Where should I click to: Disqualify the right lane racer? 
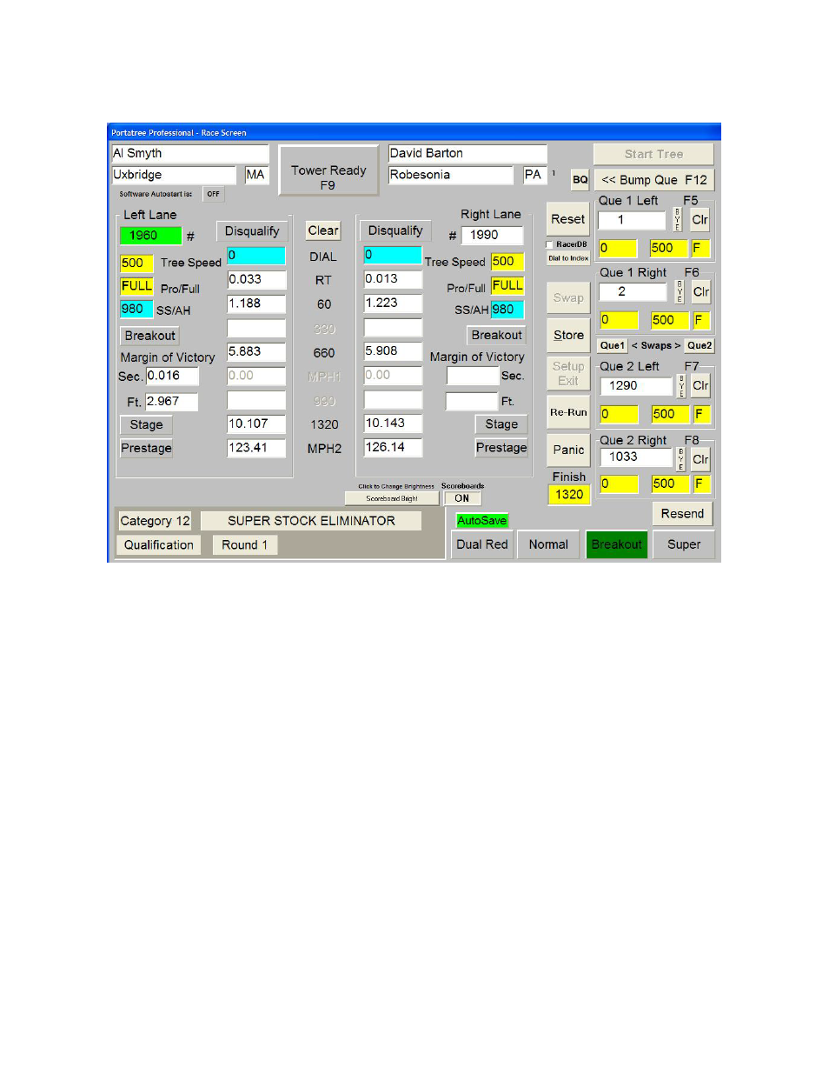(x=395, y=230)
